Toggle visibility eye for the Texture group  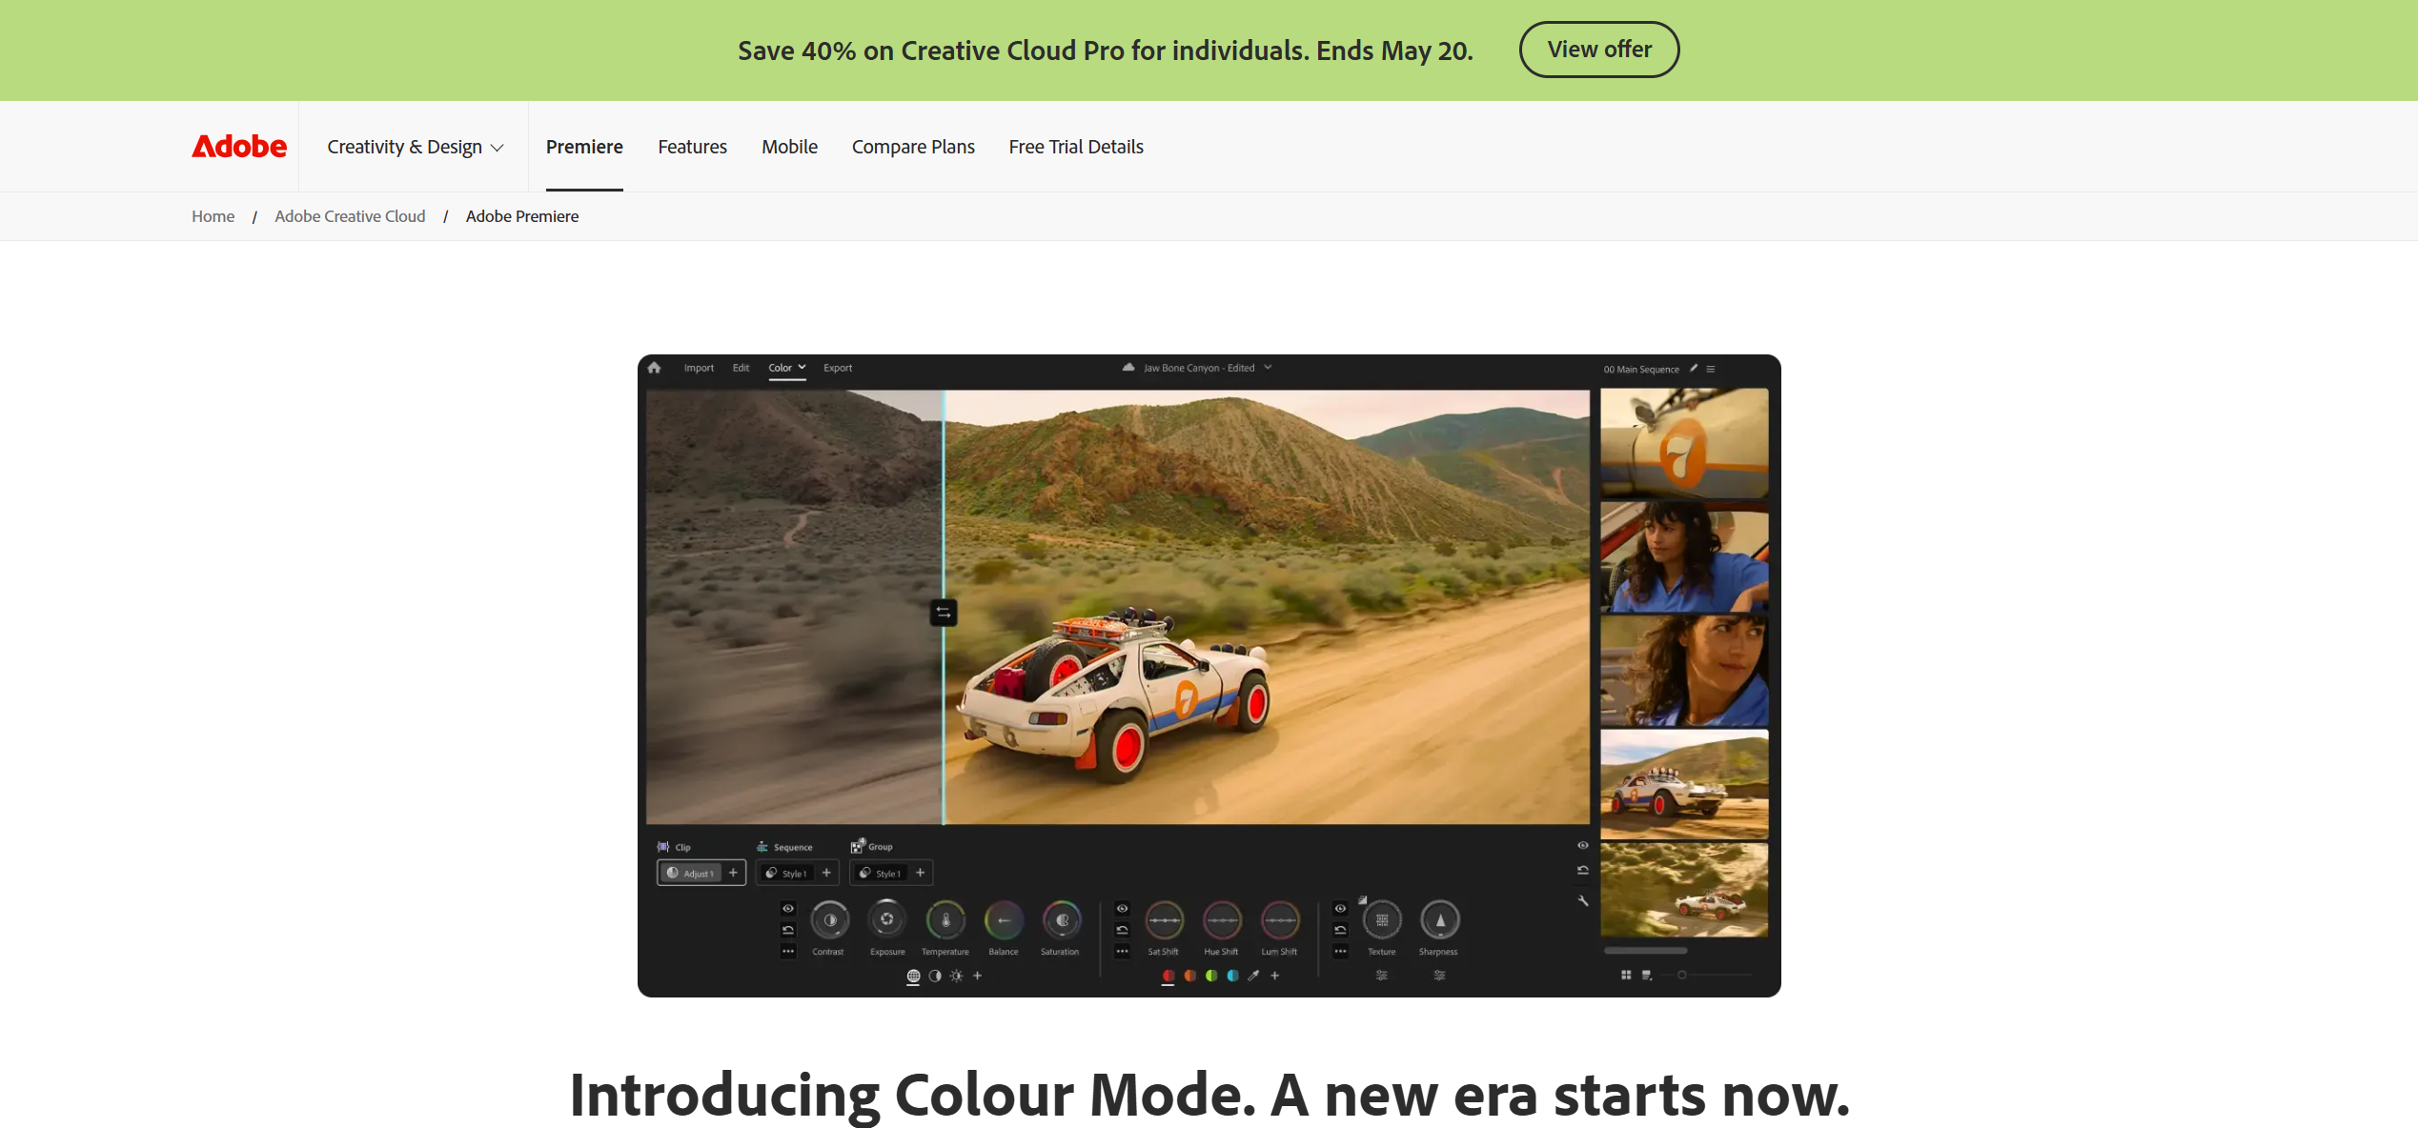[x=1340, y=909]
